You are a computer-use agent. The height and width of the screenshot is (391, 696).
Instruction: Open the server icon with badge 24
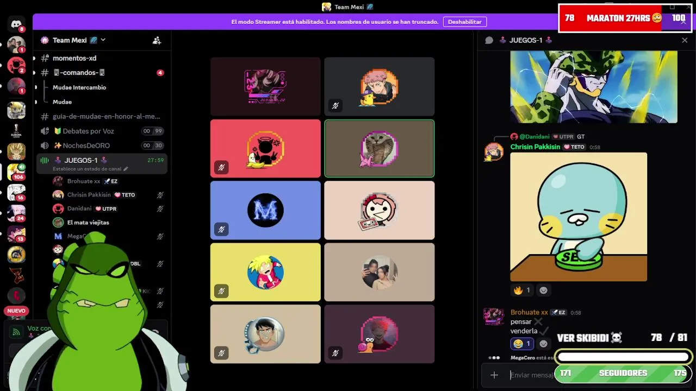tap(16, 213)
